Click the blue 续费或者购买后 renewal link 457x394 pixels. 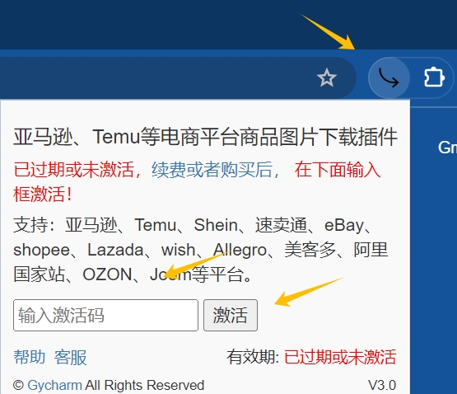tap(216, 169)
